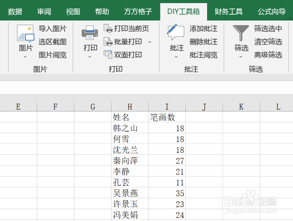Select stroke count 11 cell

point(167,182)
